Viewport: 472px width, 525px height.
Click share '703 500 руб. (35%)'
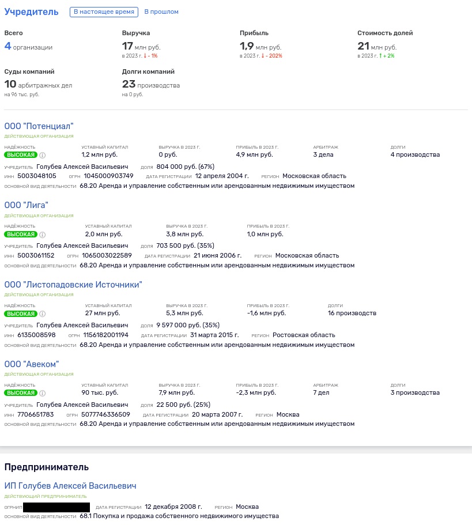tap(185, 245)
